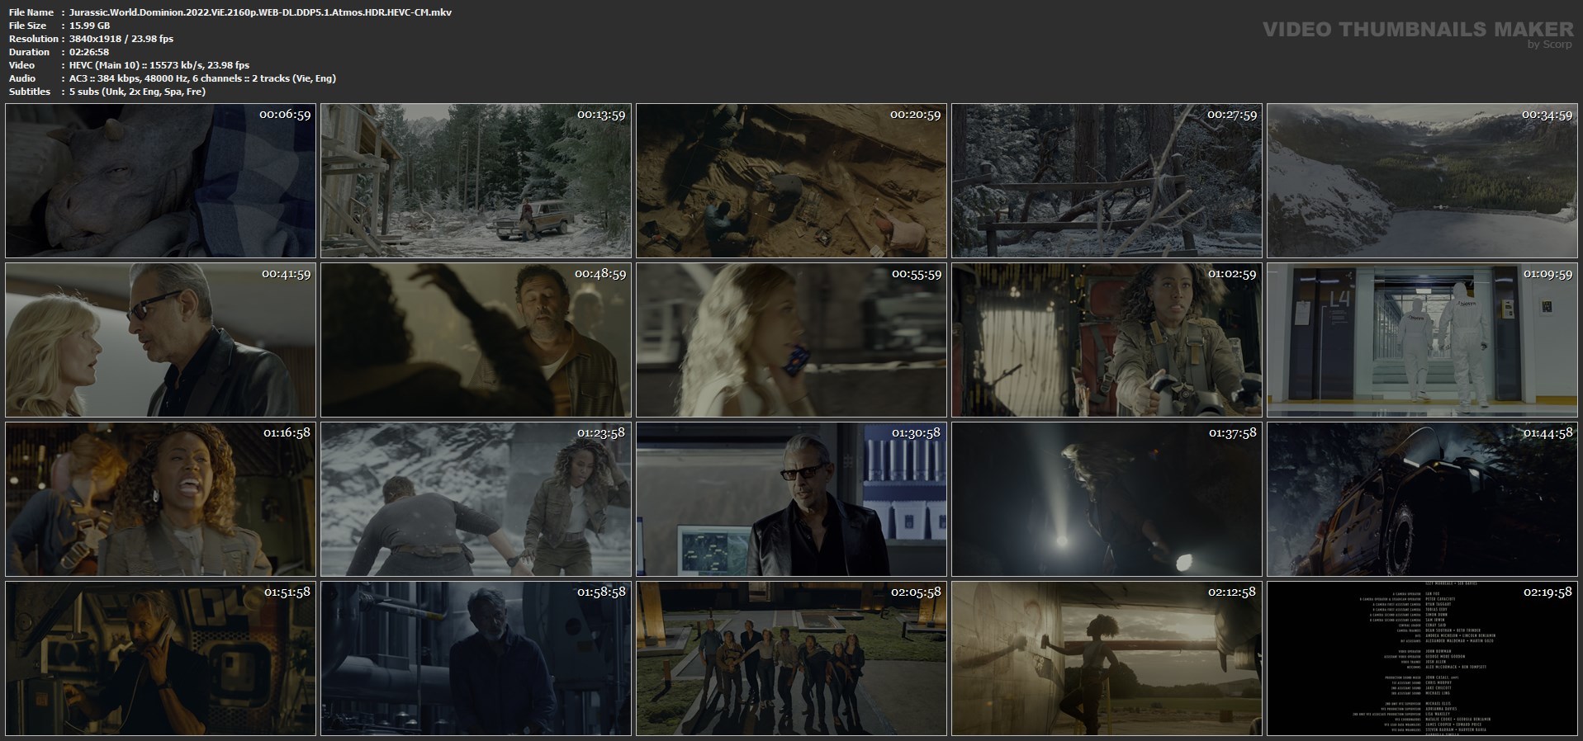1583x741 pixels.
Task: Click the file size value 15.99 GB
Action: click(89, 26)
